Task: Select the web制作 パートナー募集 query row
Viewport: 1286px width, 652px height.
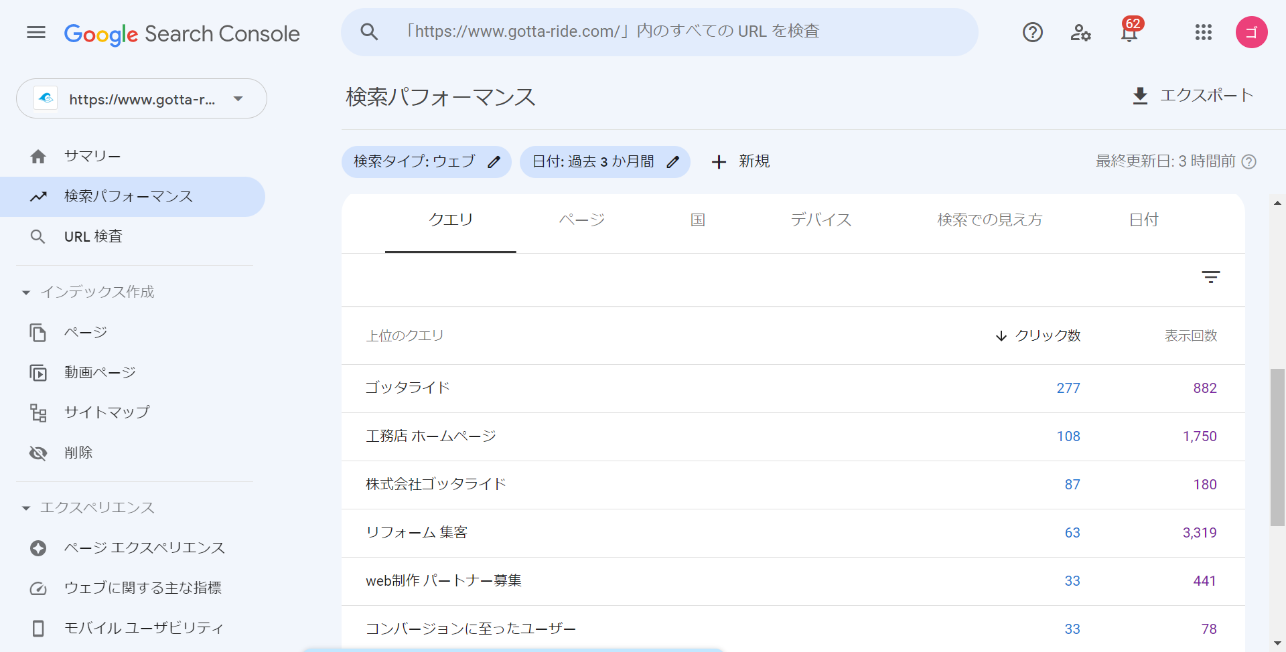Action: click(793, 581)
